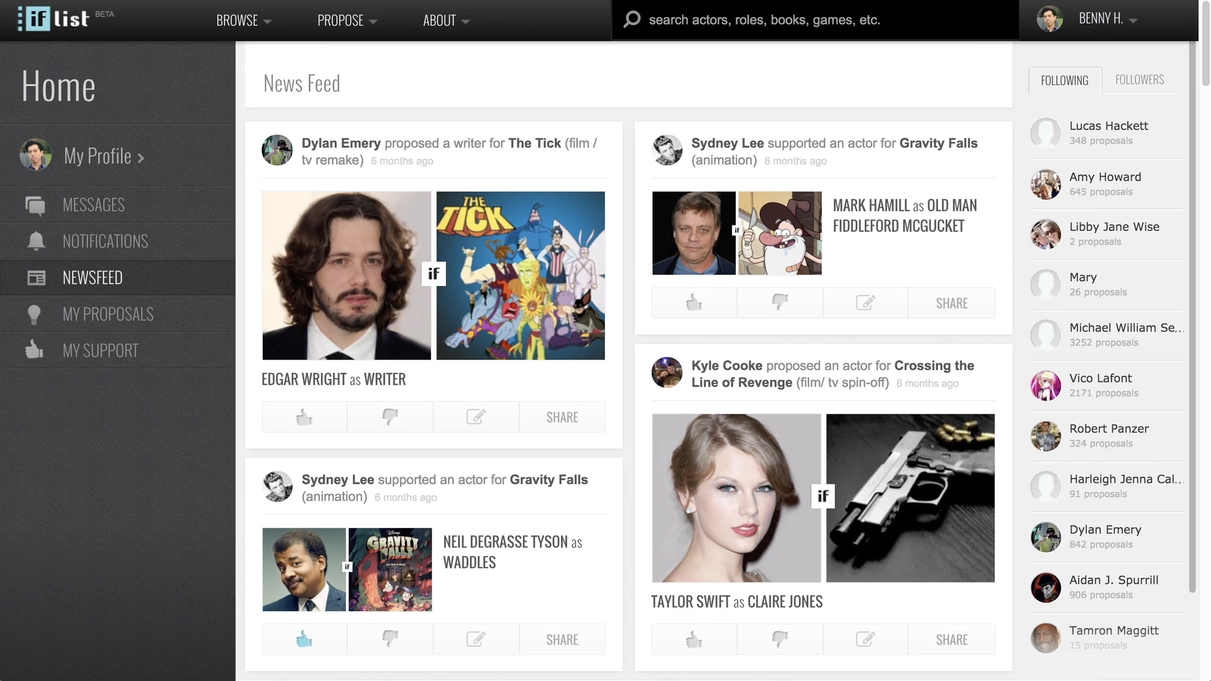Screen dimensions: 1211x681
Task: Share the Taylor Swift as Claire Jones proposal
Action: coord(951,639)
